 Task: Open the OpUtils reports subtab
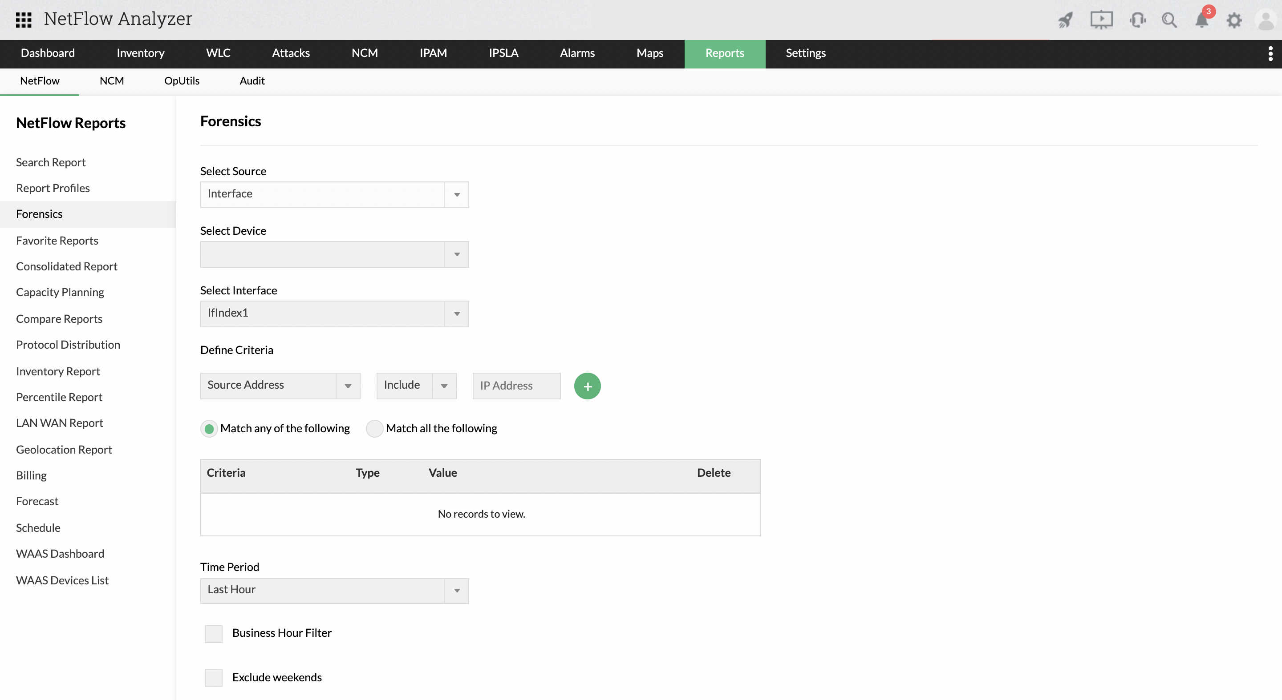coord(182,81)
